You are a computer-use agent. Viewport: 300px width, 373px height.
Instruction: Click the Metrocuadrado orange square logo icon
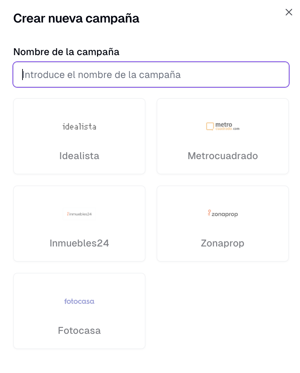tap(210, 127)
